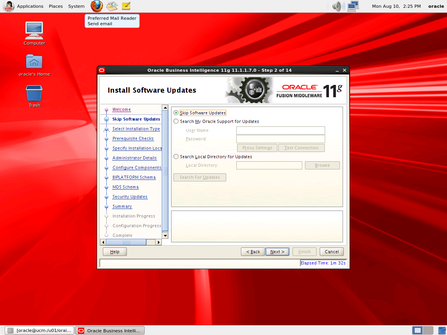Click the Oracle logo icon in the installer title bar
The image size is (447, 335).
(x=102, y=70)
